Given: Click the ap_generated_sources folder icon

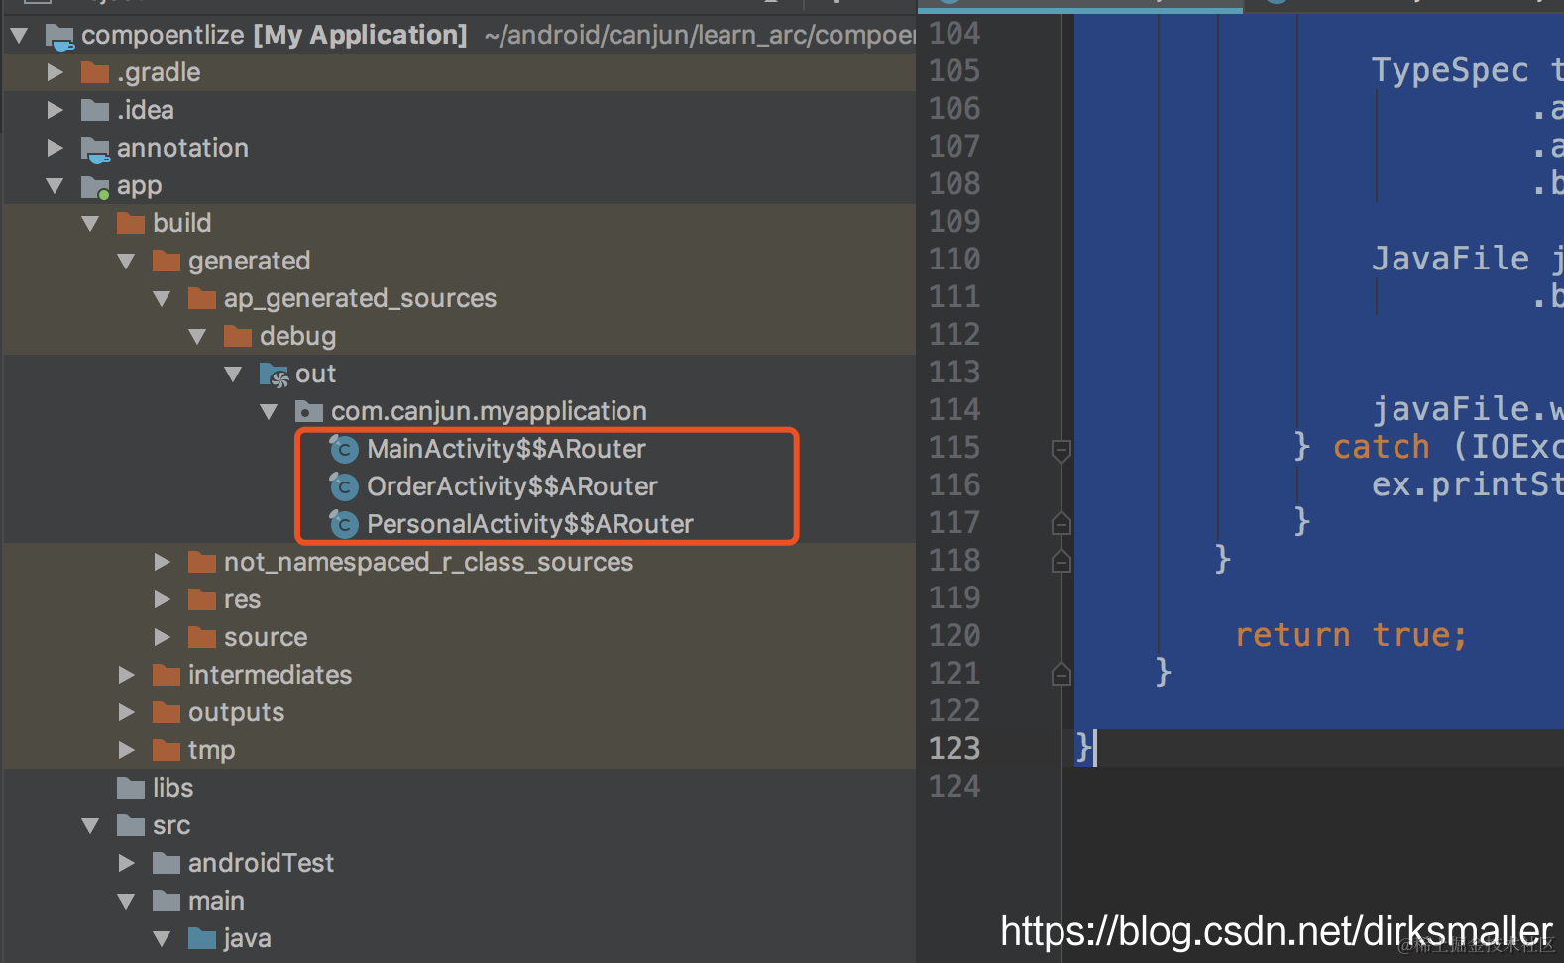Looking at the screenshot, I should point(202,298).
